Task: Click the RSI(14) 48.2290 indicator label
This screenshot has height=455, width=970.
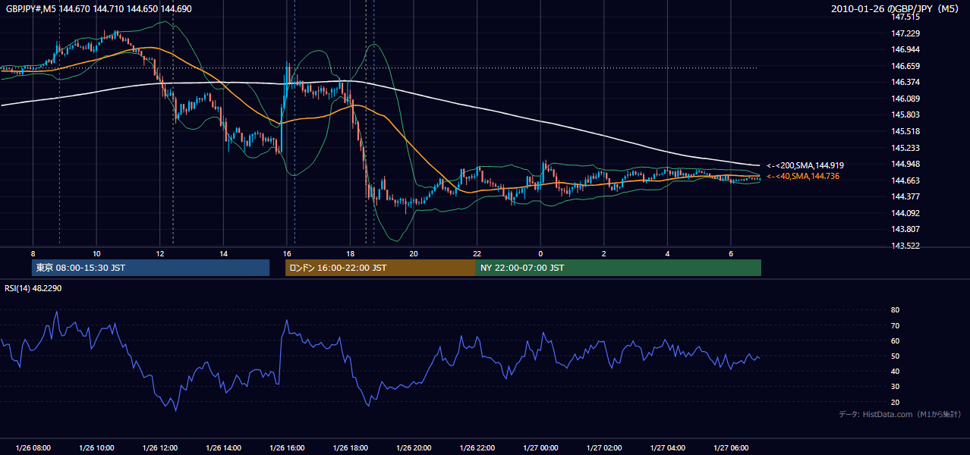Action: point(33,288)
